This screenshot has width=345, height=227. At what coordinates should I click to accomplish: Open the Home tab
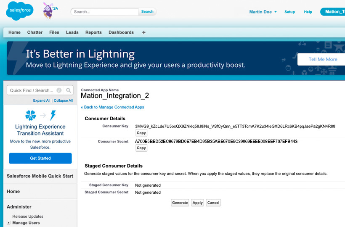point(15,32)
